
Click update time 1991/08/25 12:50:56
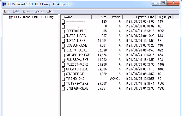click(140, 79)
